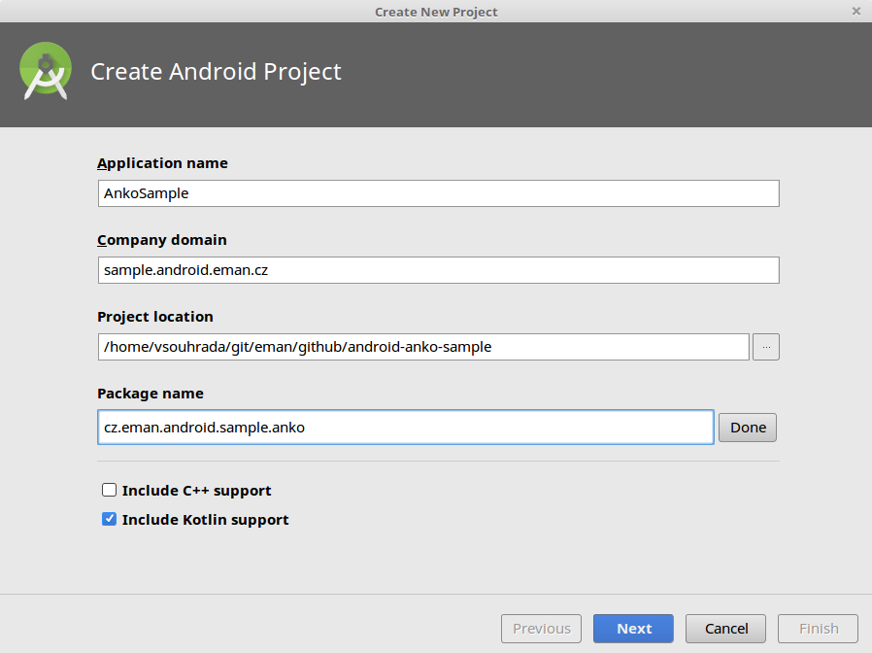Screen dimensions: 872x653
Task: Click the Create Android Project heading
Action: click(x=216, y=72)
